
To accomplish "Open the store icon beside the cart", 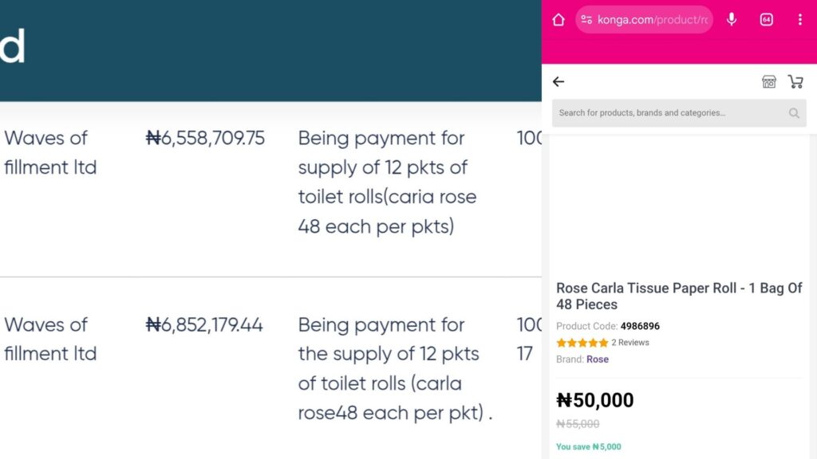I will coord(769,81).
